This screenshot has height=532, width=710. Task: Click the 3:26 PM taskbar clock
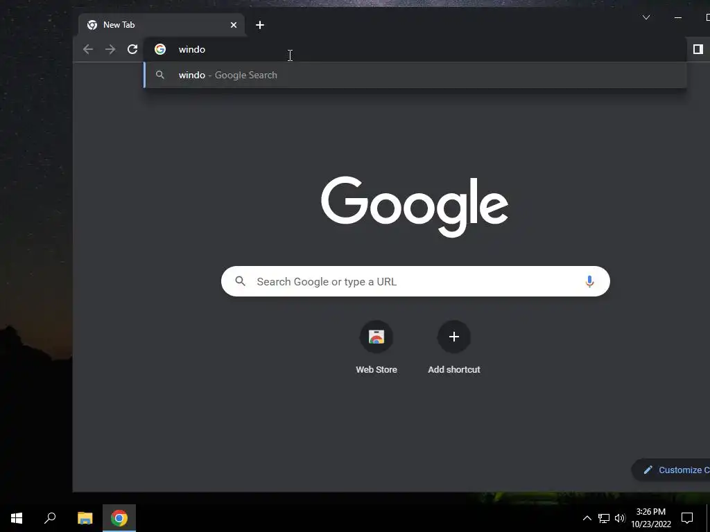[650, 518]
